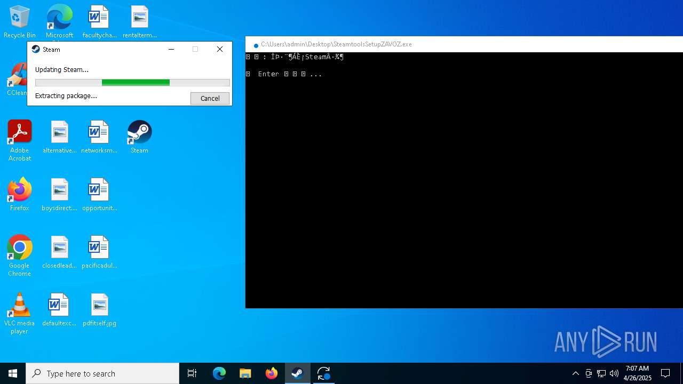Viewport: 683px width, 384px height.
Task: Launch Steam desktop shortcut
Action: 139,138
